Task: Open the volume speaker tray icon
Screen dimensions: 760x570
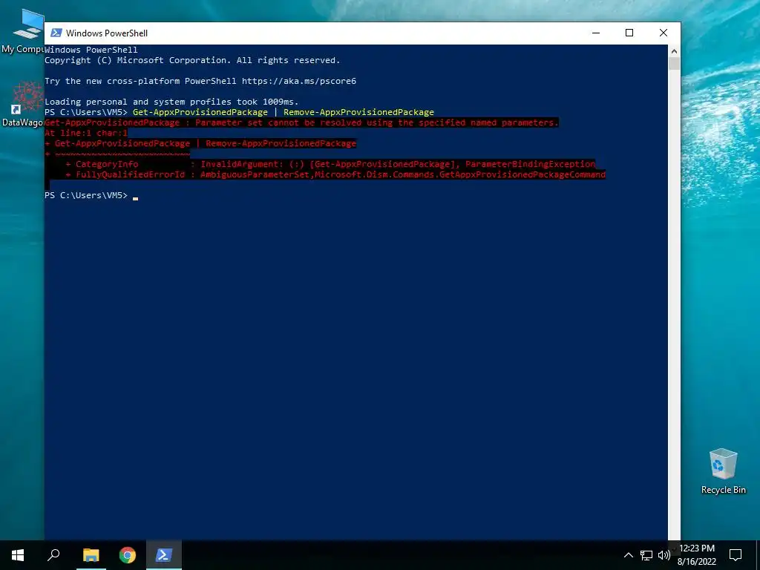Action: tap(664, 555)
